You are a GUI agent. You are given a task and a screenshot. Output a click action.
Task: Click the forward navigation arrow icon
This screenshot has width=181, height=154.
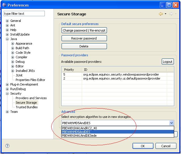tap(171, 14)
